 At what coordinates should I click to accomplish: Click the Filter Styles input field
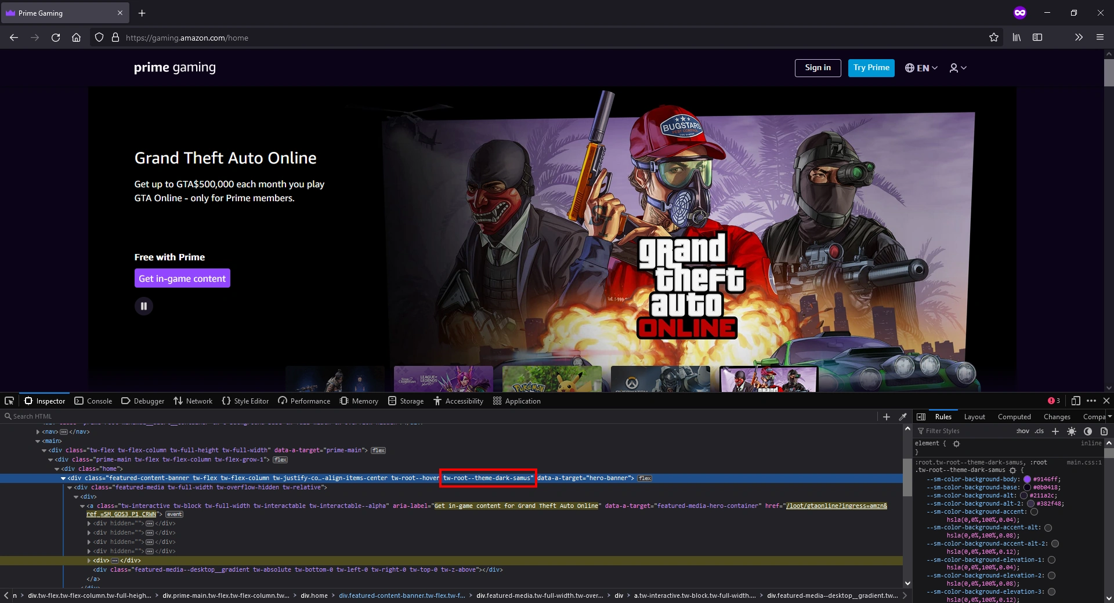[x=963, y=431]
